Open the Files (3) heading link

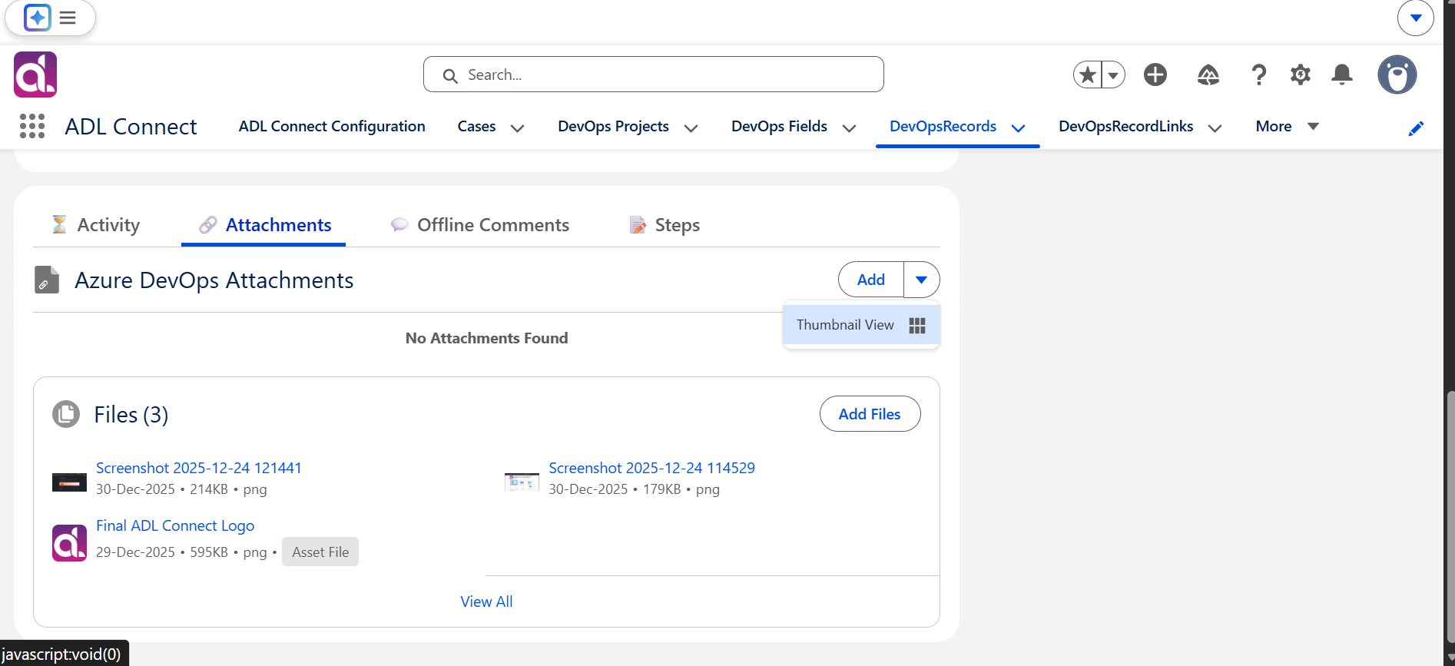(131, 415)
